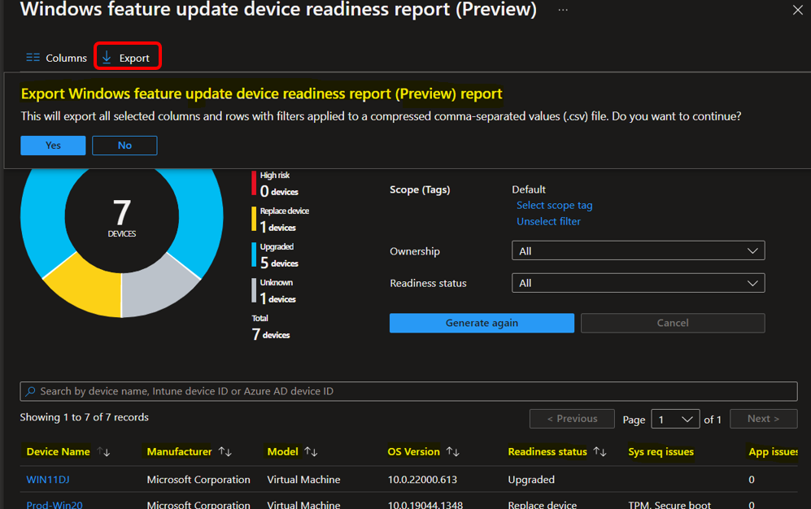Select the Replace device legend entry
Screen dimensions: 811x509
[x=281, y=219]
